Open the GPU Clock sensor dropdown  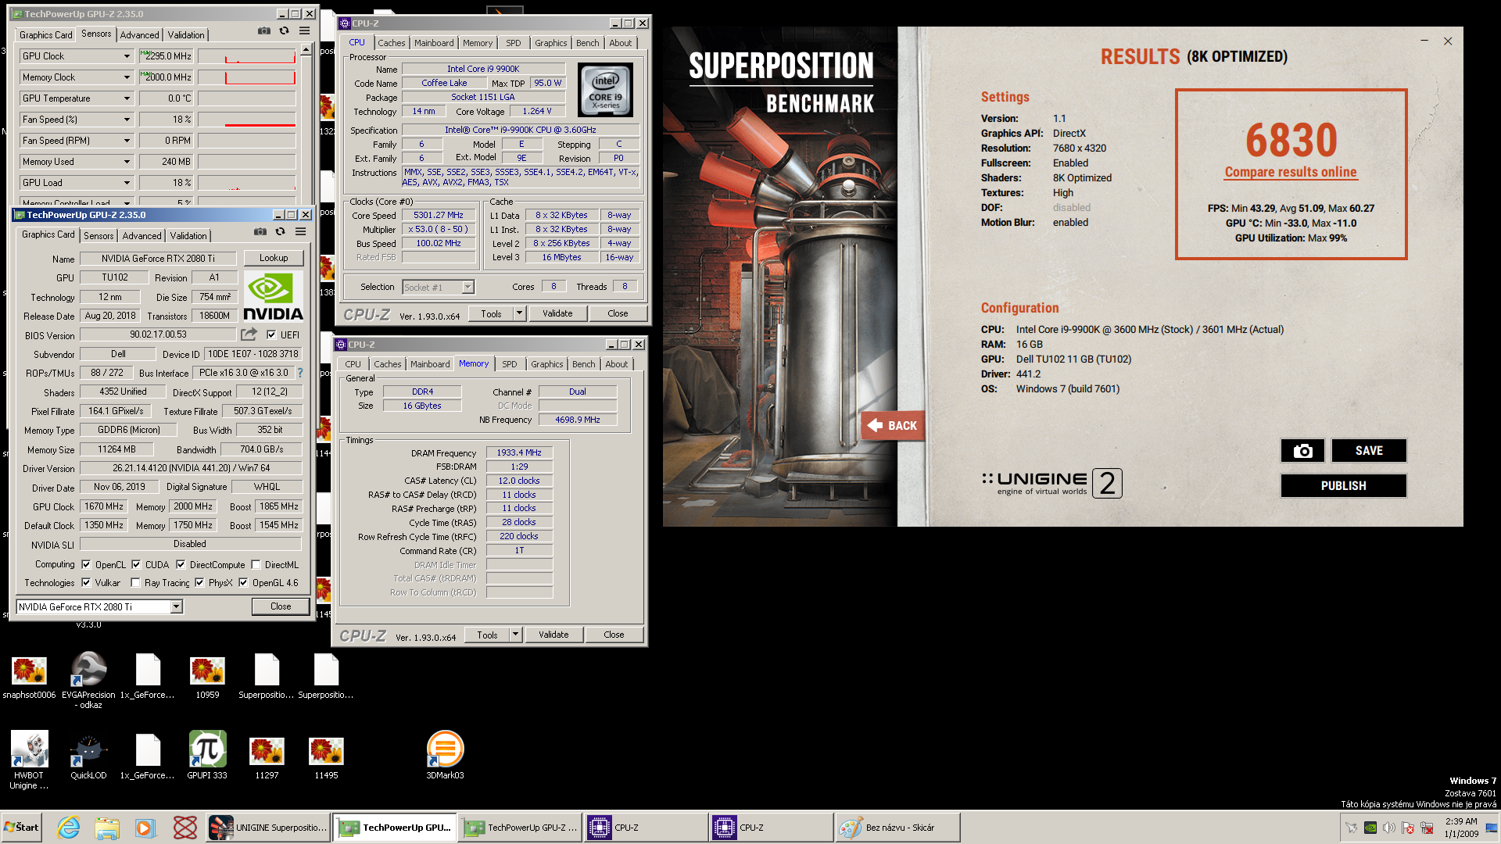(127, 56)
